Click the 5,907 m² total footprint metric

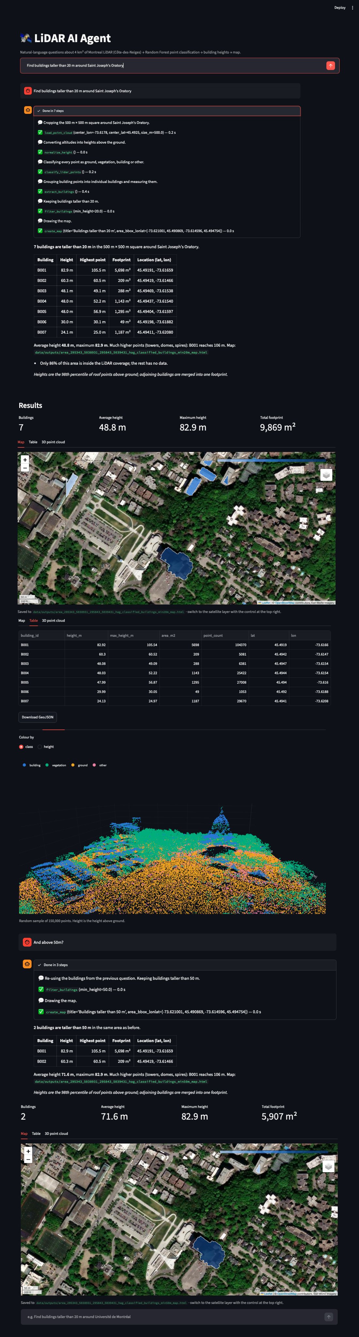tap(279, 1116)
